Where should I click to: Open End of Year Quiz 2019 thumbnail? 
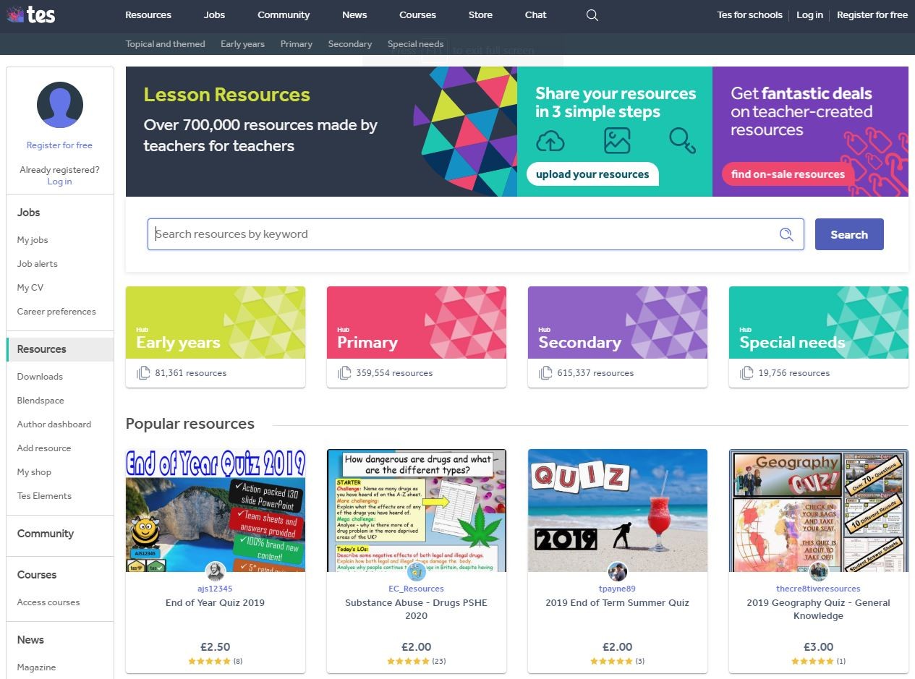pos(216,511)
